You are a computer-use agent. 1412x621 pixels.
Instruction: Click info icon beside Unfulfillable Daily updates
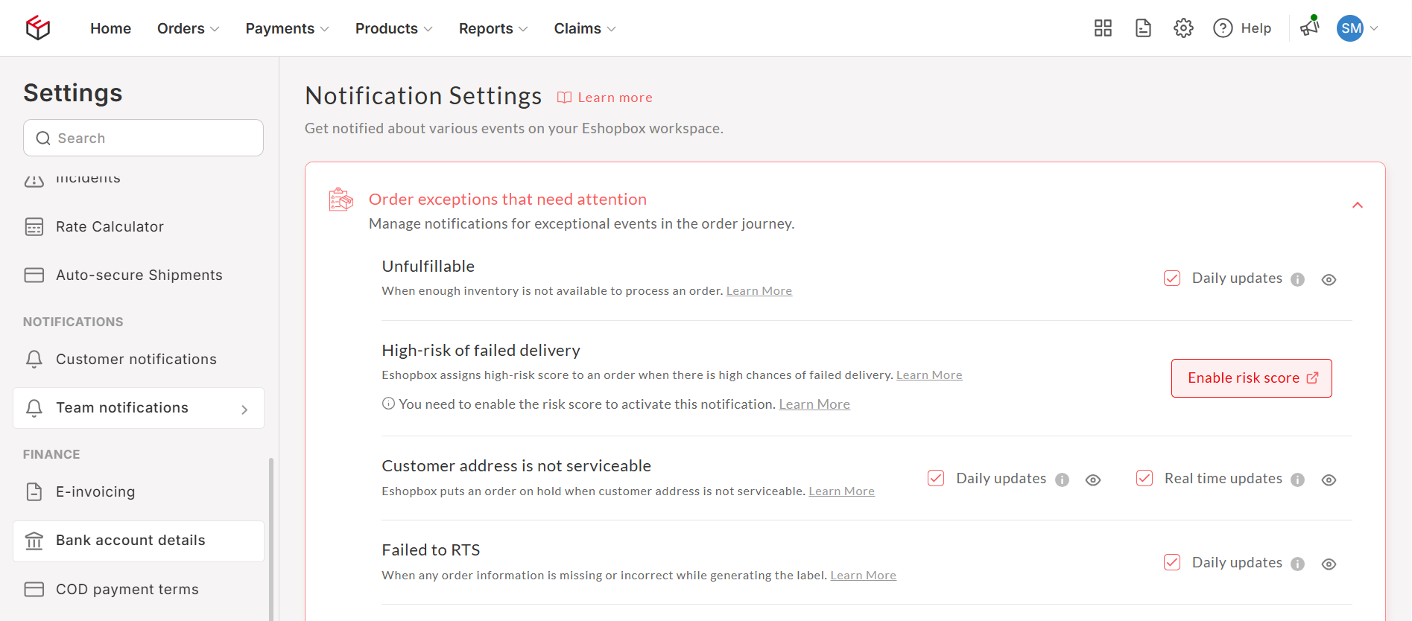[x=1297, y=279]
